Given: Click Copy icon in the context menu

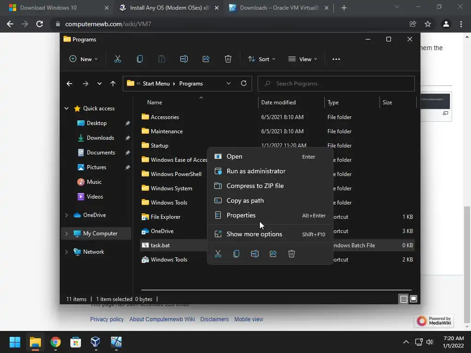Looking at the screenshot, I should [236, 254].
